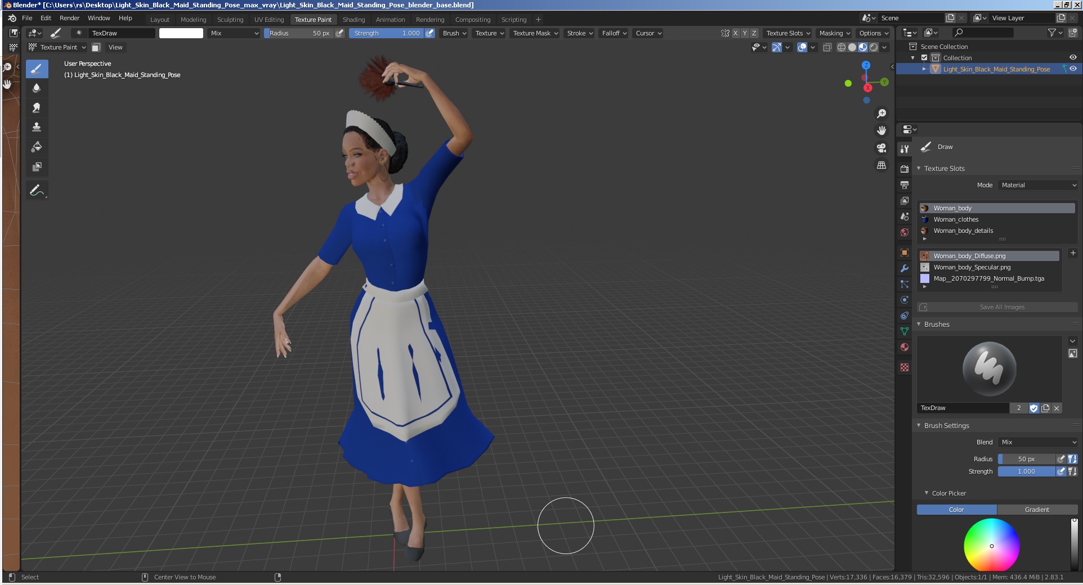
Task: Select the Gradient color mode button
Action: pyautogui.click(x=1037, y=510)
